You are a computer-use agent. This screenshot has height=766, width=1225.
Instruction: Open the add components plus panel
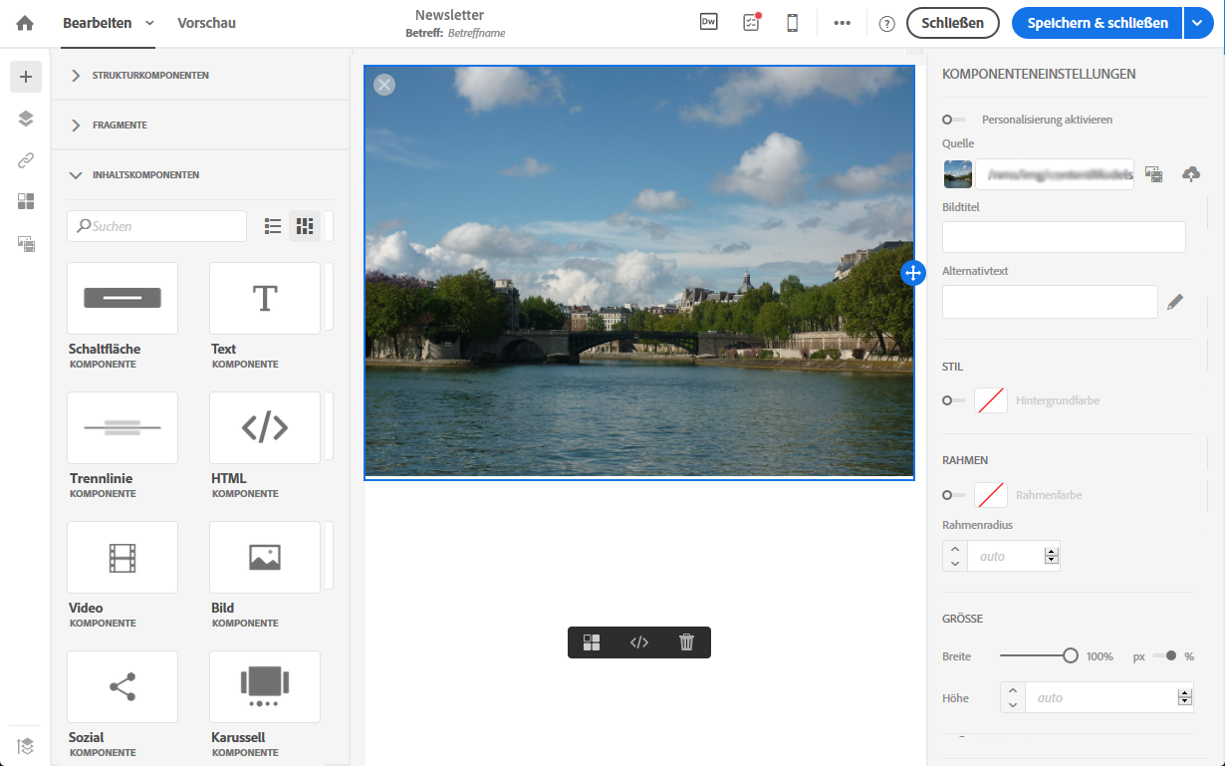pos(26,77)
